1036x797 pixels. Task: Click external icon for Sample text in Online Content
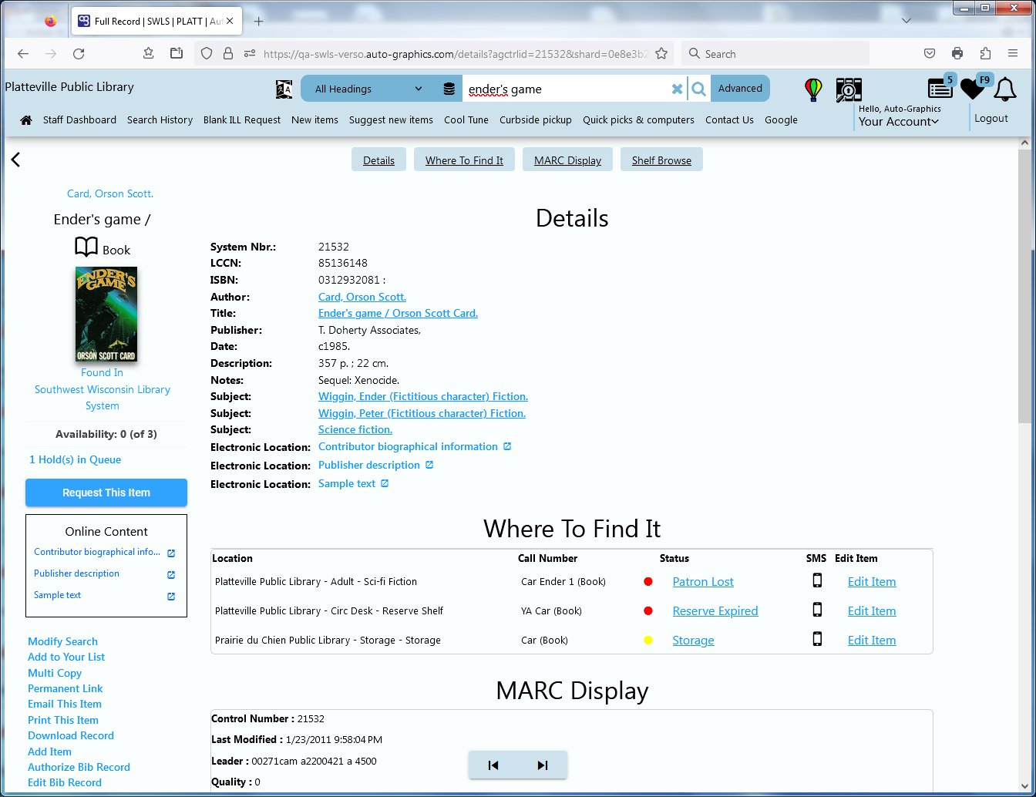point(171,596)
